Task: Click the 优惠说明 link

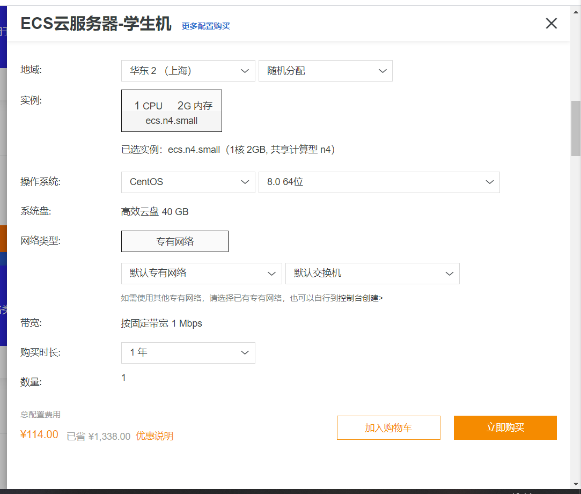Action: (155, 436)
